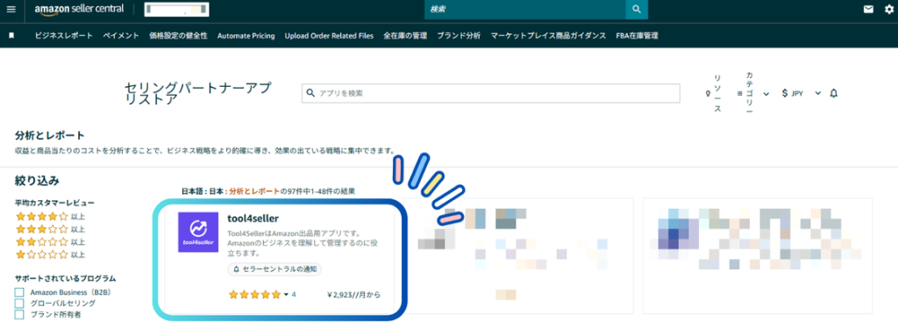Open the JPY currency dropdown

802,93
